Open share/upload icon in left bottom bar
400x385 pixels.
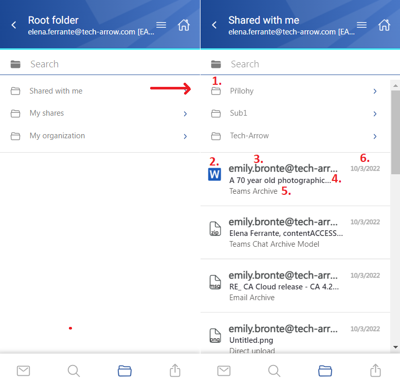[x=175, y=371]
